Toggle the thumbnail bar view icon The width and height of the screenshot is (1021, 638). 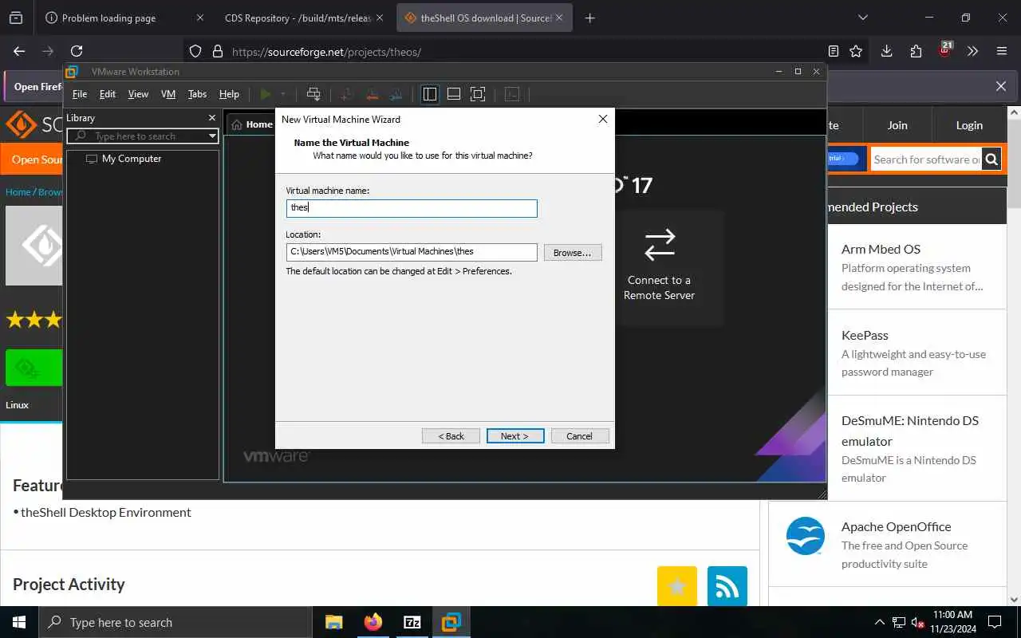[454, 94]
